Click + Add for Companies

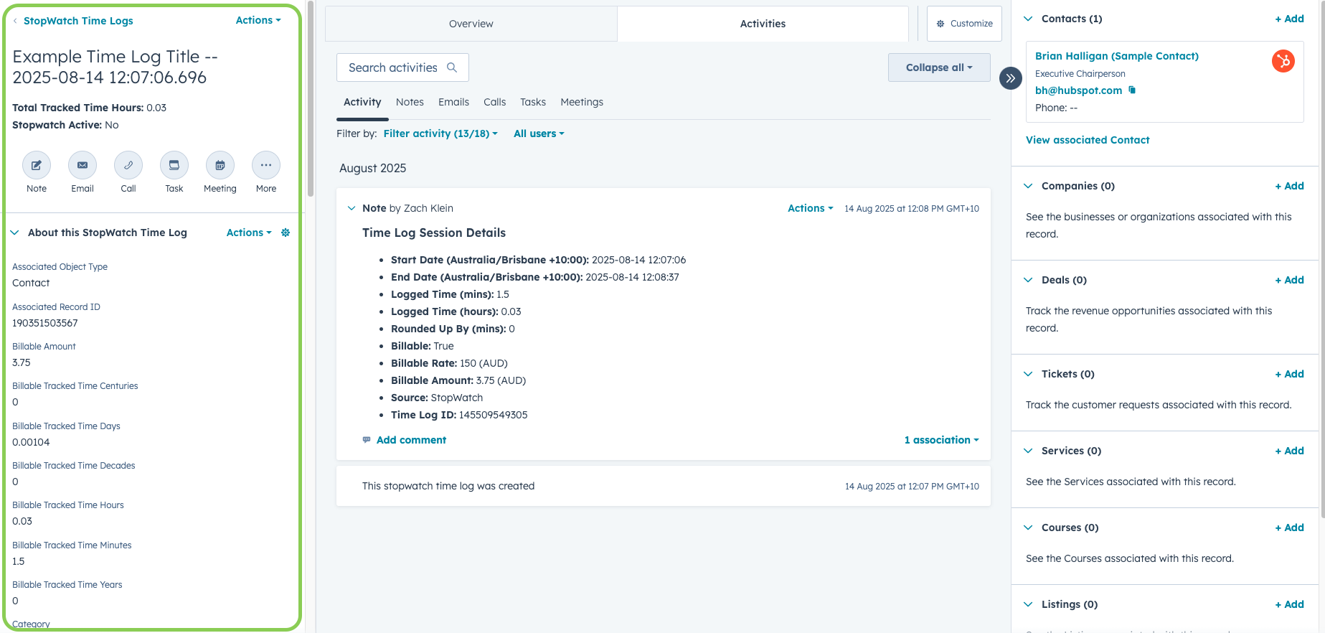[1289, 186]
